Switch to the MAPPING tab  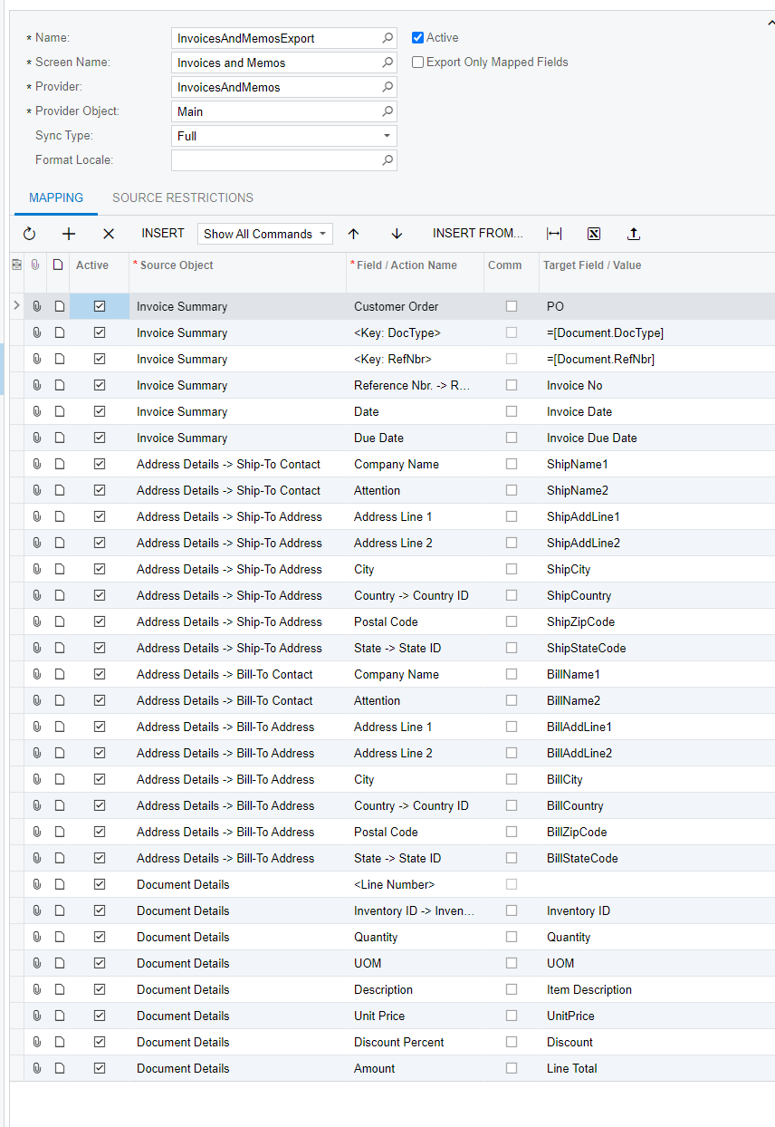(56, 197)
